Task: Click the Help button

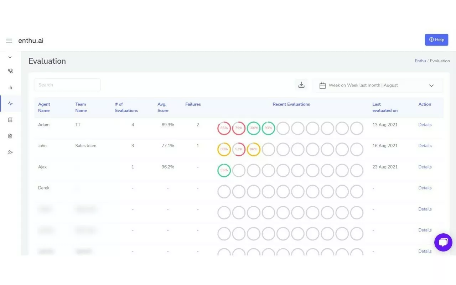Action: tap(436, 40)
